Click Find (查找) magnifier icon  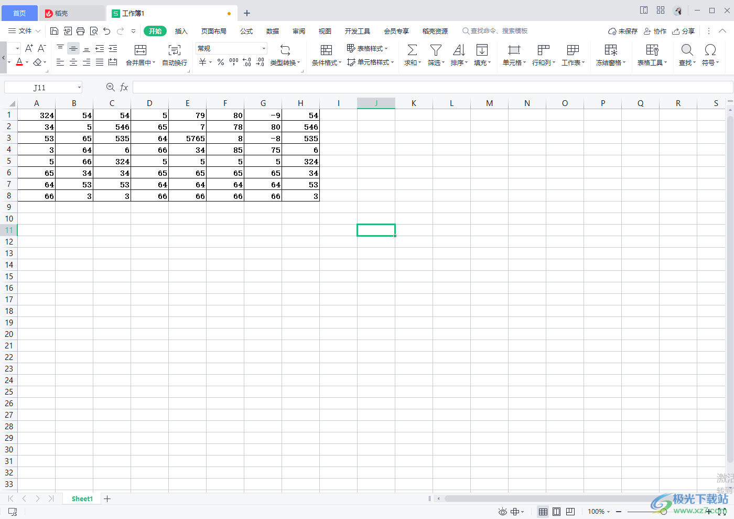687,50
